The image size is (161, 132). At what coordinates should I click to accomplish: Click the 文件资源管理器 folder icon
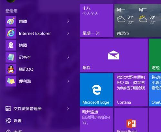(x=8, y=108)
